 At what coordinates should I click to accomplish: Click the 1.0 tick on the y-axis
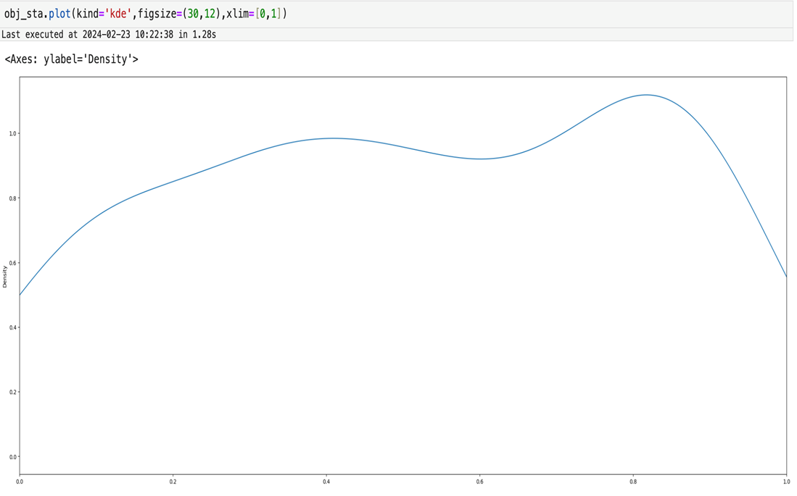(x=13, y=133)
